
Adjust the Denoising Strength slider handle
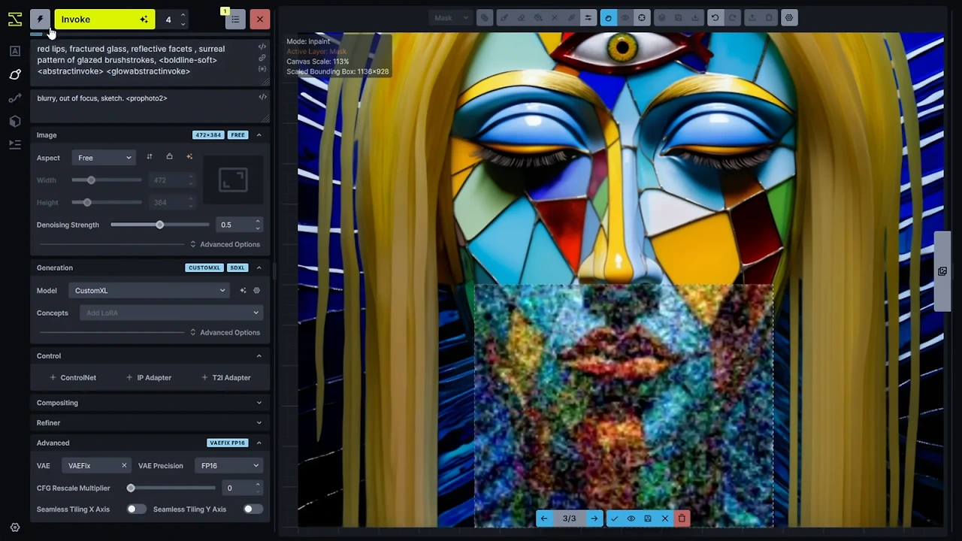159,225
